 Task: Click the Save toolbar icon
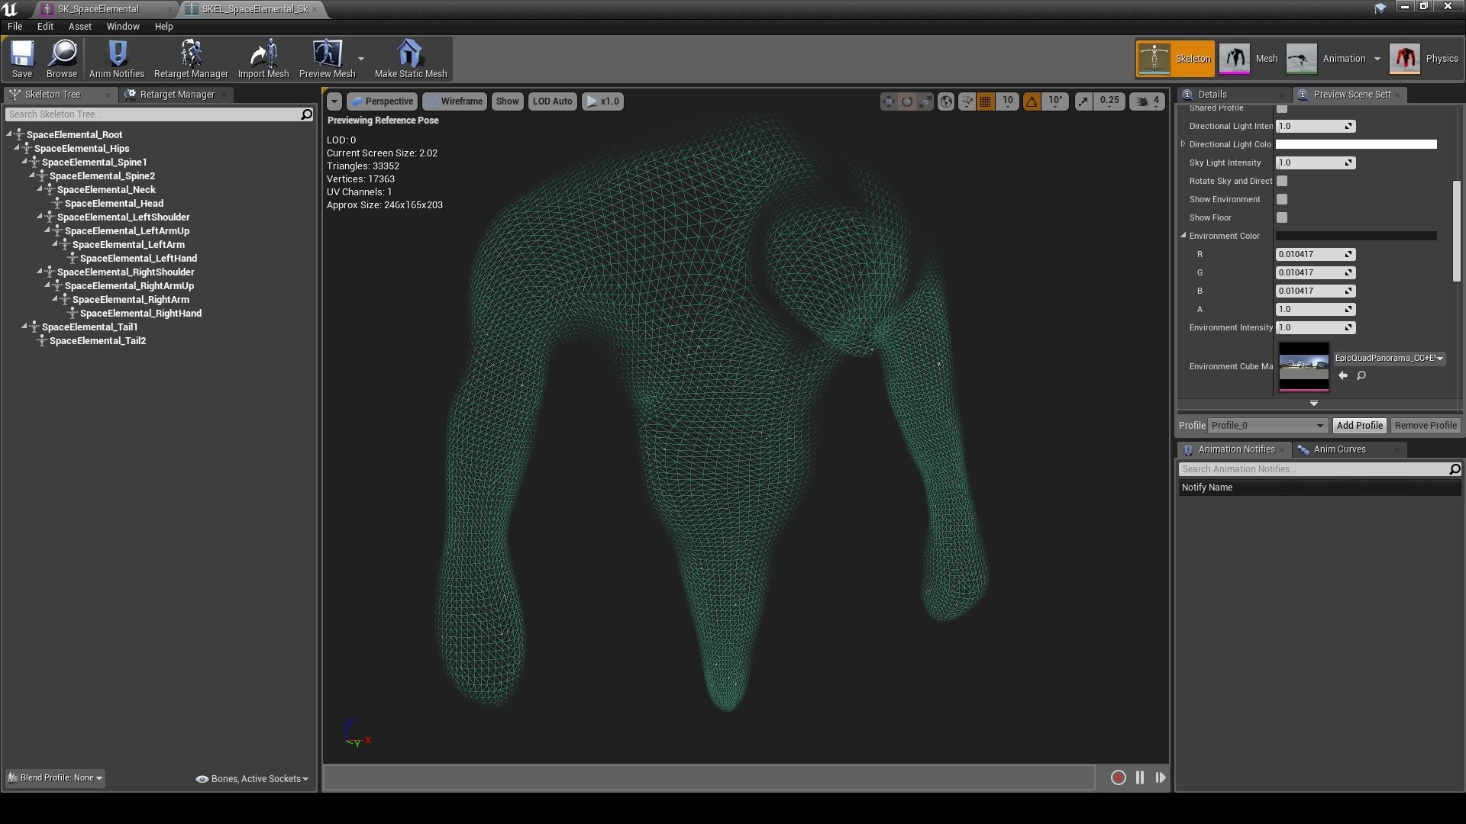click(22, 58)
